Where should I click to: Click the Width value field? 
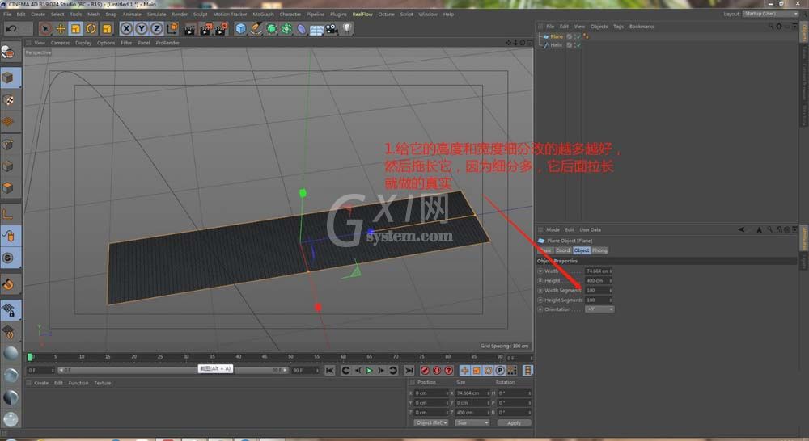[x=598, y=271]
